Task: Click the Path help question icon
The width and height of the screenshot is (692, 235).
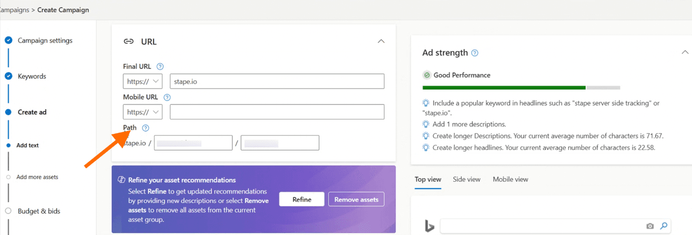Action: pos(145,129)
